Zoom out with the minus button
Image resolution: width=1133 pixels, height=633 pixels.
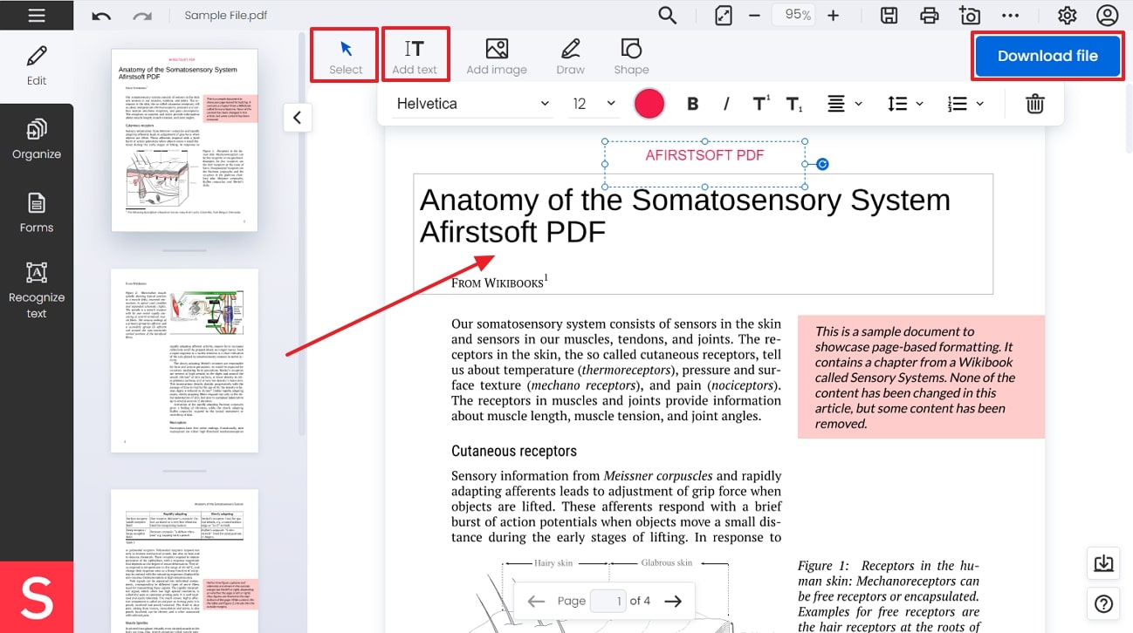(x=755, y=15)
